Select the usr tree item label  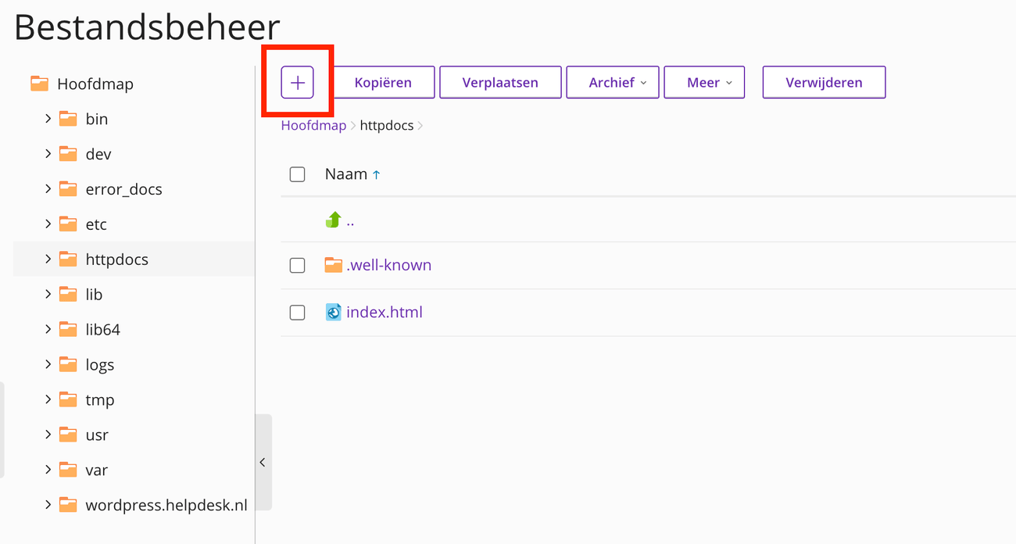(97, 435)
